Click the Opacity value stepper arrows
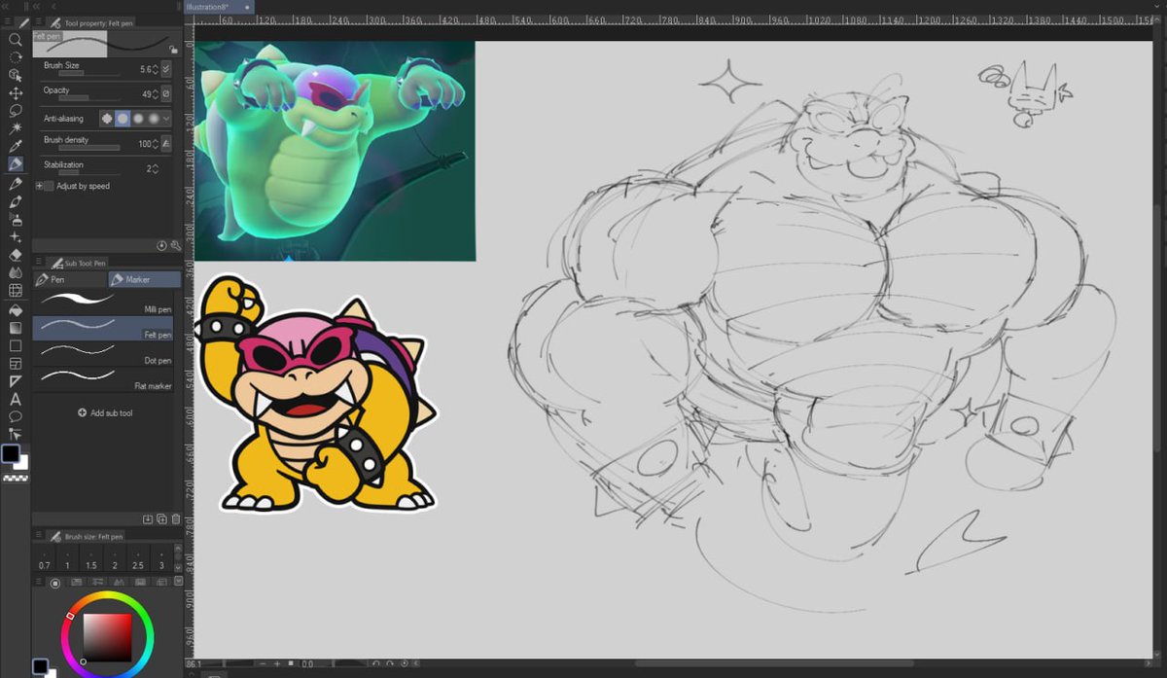Screen dimensions: 1167x678 coord(155,94)
